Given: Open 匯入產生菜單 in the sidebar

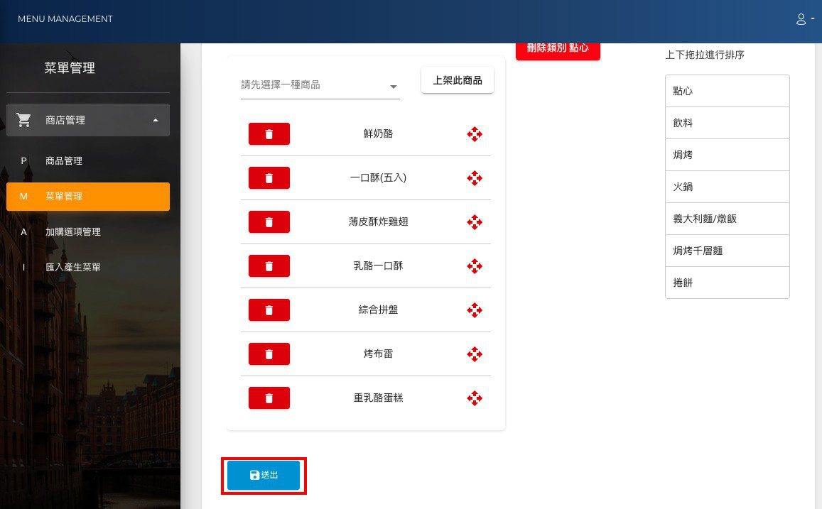Looking at the screenshot, I should [88, 268].
